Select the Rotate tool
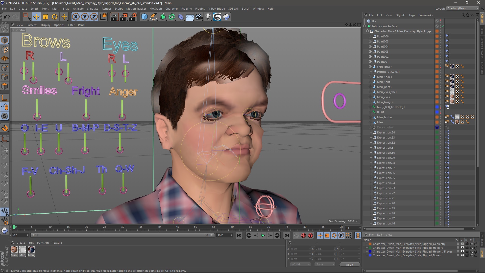 (55, 17)
